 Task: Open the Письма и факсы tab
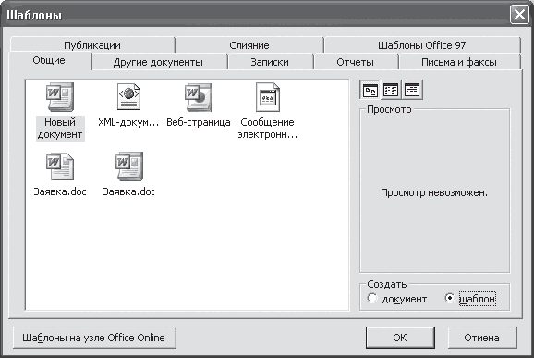point(459,62)
